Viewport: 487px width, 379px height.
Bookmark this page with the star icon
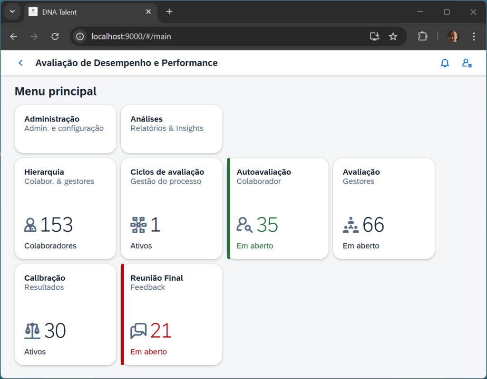[x=393, y=37]
